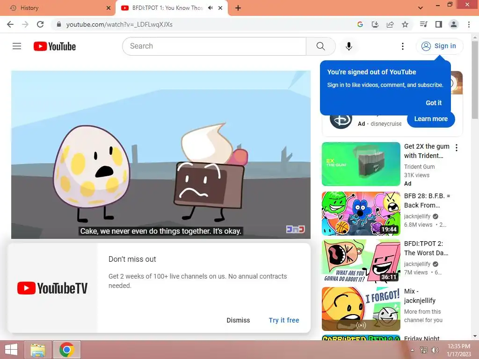479x359 pixels.
Task: Go back with the browser back arrow
Action: 10,24
